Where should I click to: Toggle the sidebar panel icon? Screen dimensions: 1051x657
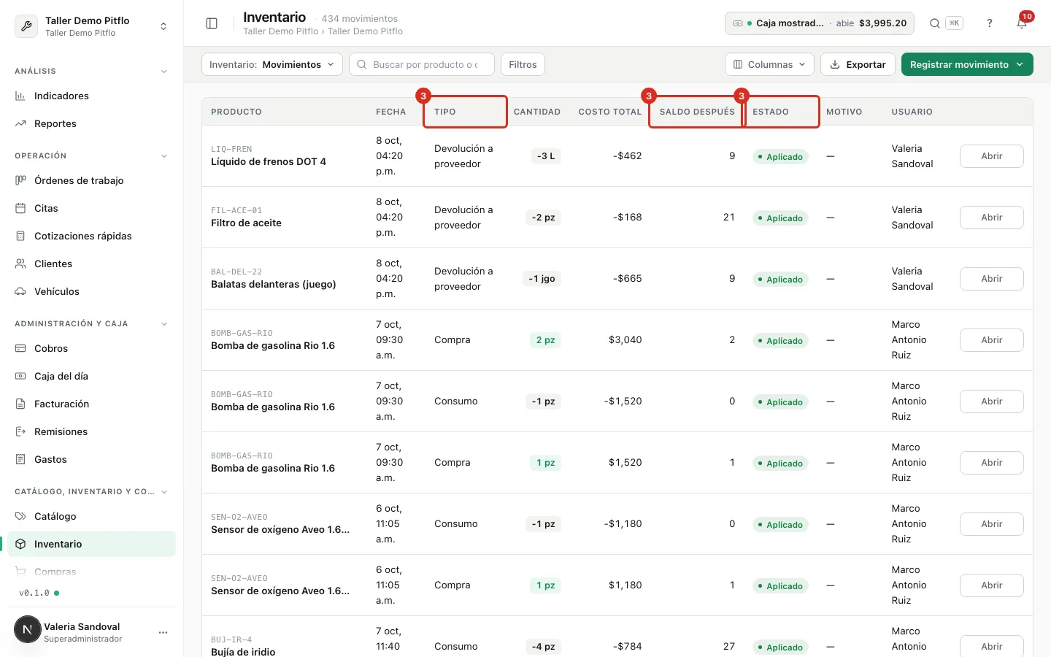[x=212, y=23]
